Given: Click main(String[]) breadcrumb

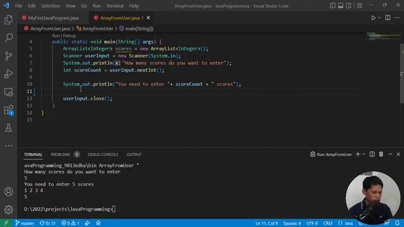Looking at the screenshot, I should tap(139, 28).
